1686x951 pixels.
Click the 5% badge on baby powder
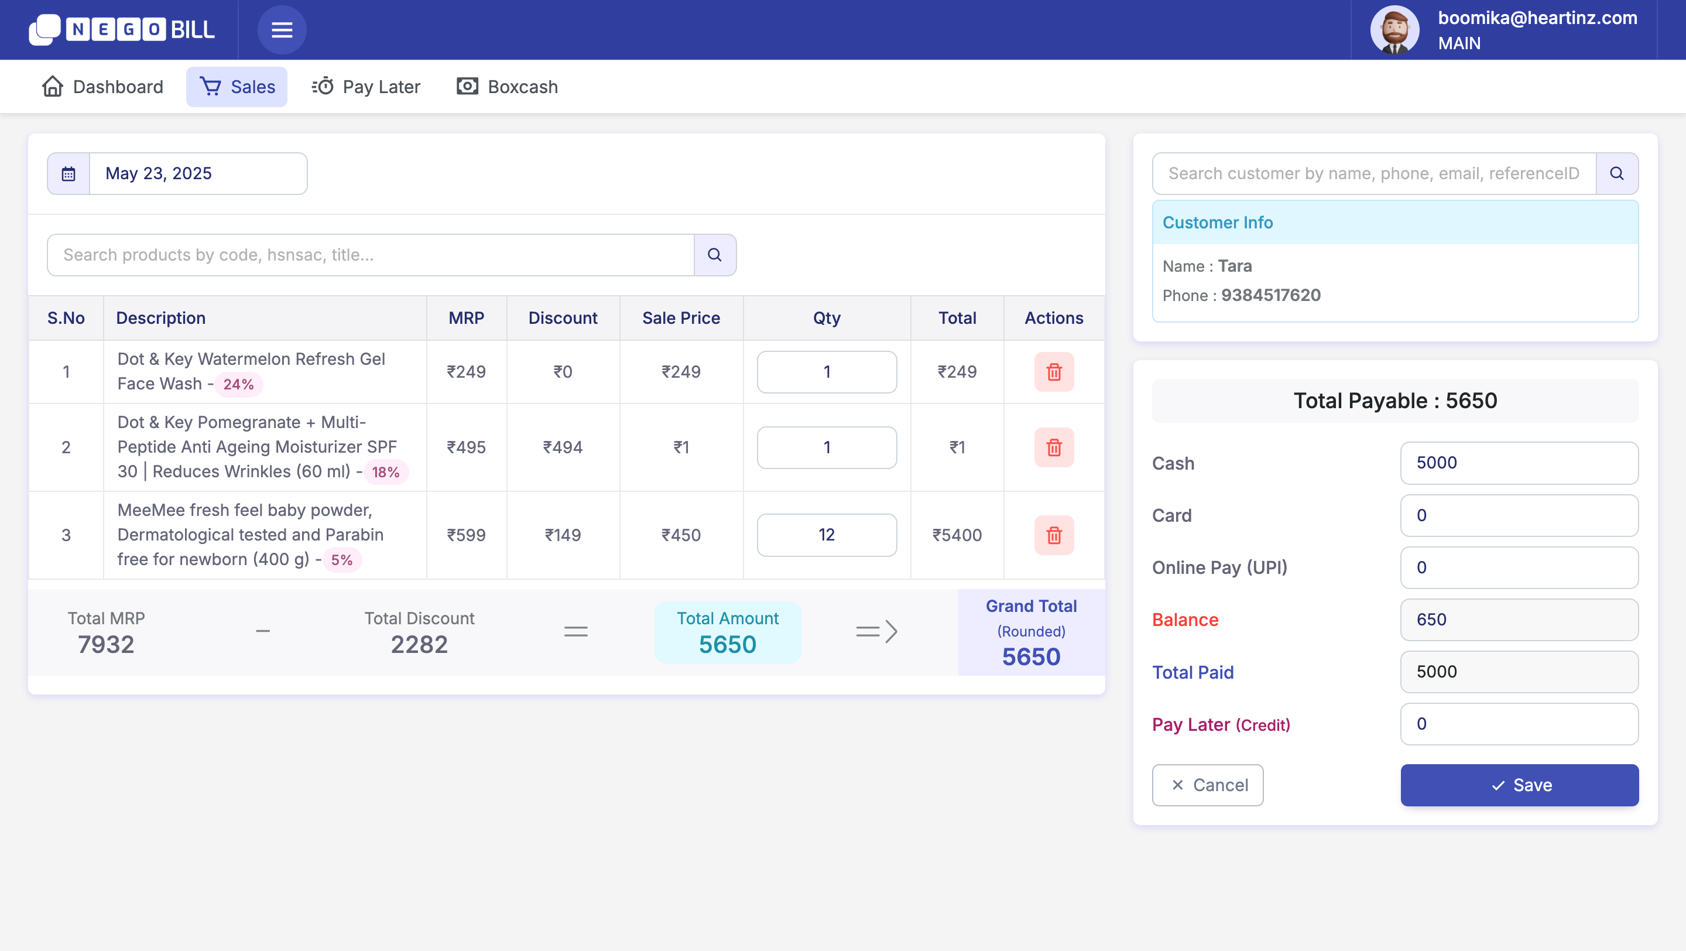[342, 560]
